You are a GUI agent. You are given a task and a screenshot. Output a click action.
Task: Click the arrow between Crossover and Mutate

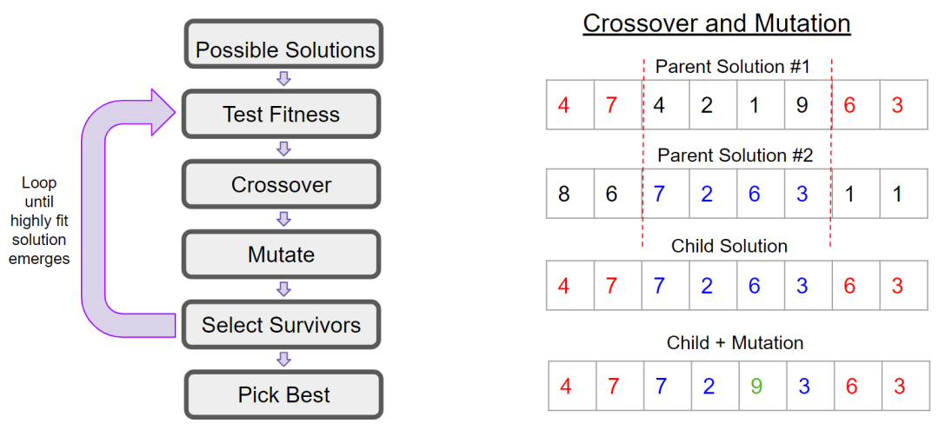click(283, 219)
